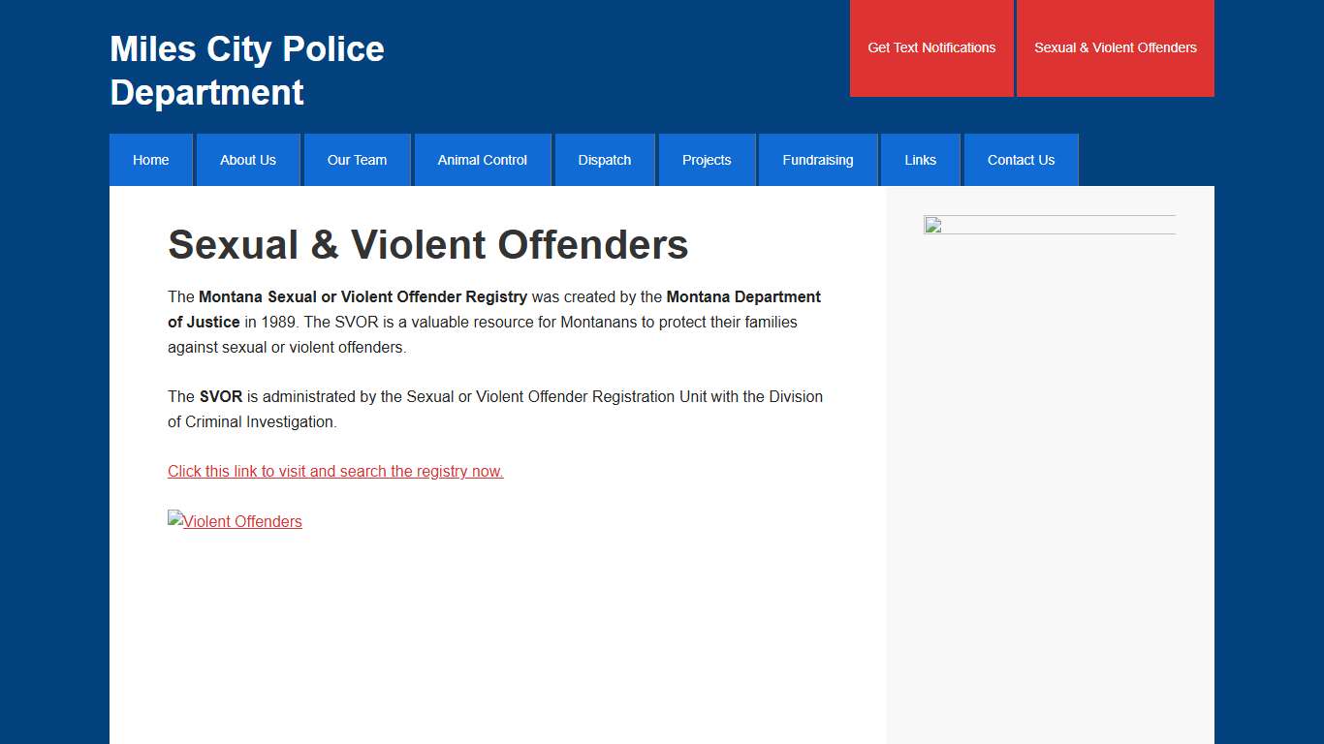Select Contact Us in the navigation
Screen dimensions: 1324x744
(1021, 160)
